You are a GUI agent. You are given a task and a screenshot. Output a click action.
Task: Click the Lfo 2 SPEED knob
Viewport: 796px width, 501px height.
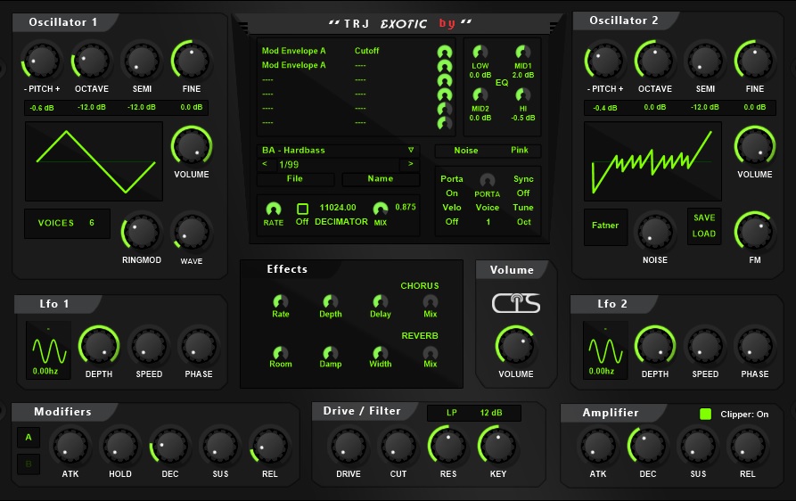tap(705, 346)
